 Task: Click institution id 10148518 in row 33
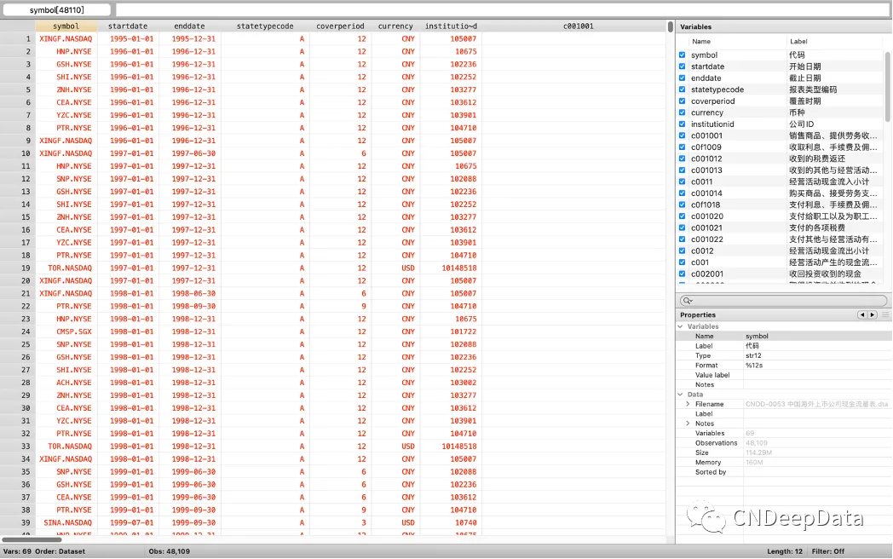pos(451,447)
